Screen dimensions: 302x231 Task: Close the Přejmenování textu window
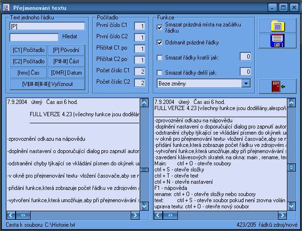coord(294,8)
